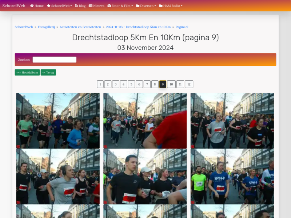Click the folder icon beside HAM Radio
This screenshot has width=291, height=218.
[161, 6]
